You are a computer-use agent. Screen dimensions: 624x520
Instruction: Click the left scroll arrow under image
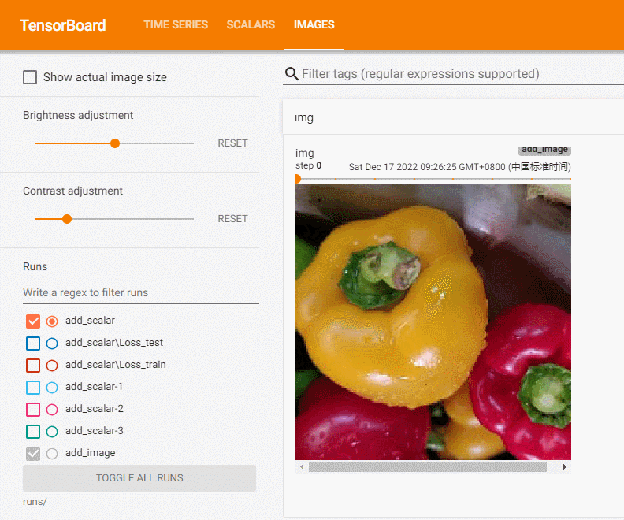[302, 466]
